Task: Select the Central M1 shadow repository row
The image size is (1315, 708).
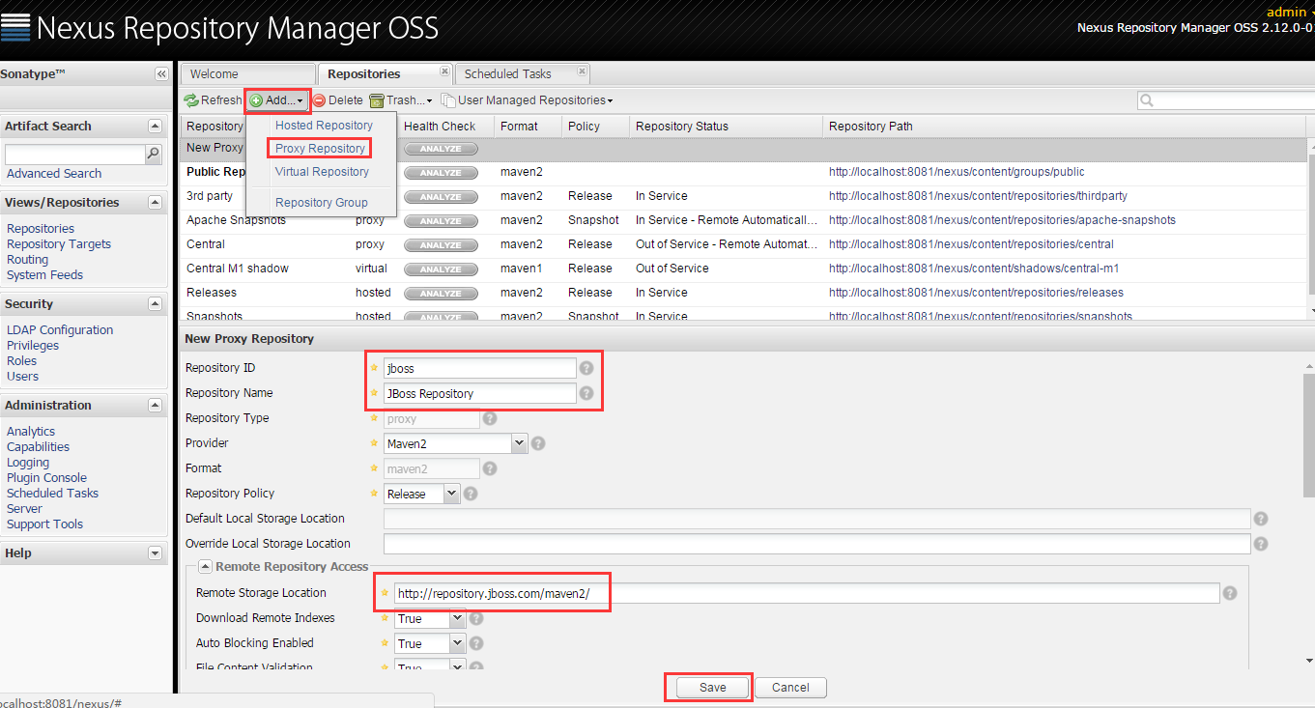Action: 744,269
